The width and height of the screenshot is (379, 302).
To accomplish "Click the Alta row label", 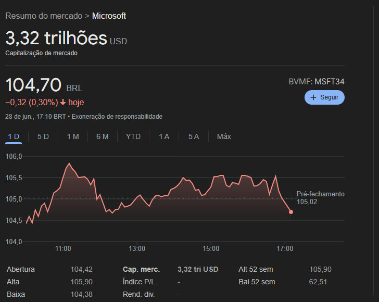I will click(13, 282).
